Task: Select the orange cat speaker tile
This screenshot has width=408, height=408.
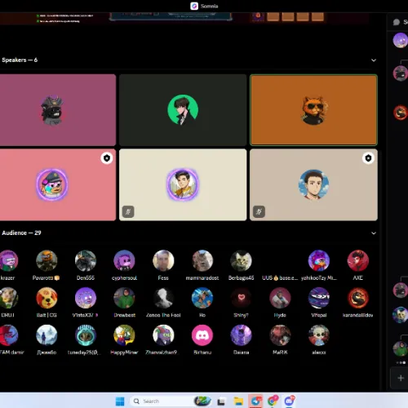Action: [x=313, y=110]
